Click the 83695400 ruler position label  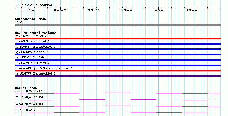coord(126,10)
